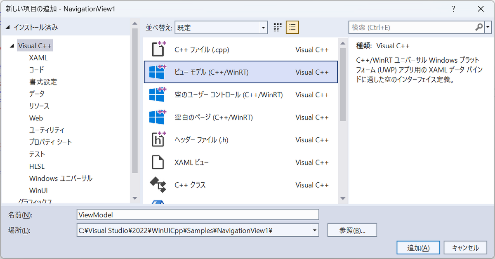495x259 pixels.
Task: Select the Windows ユニバーサル category
Action: [x=61, y=179]
